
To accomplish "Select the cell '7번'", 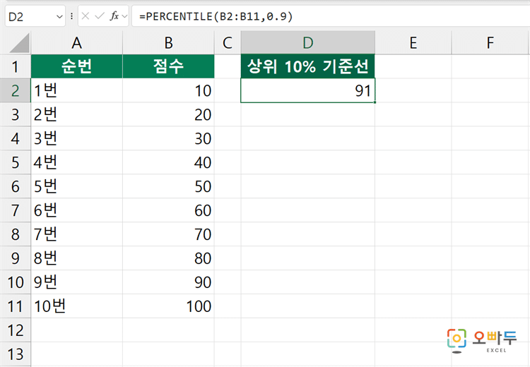I will click(77, 234).
